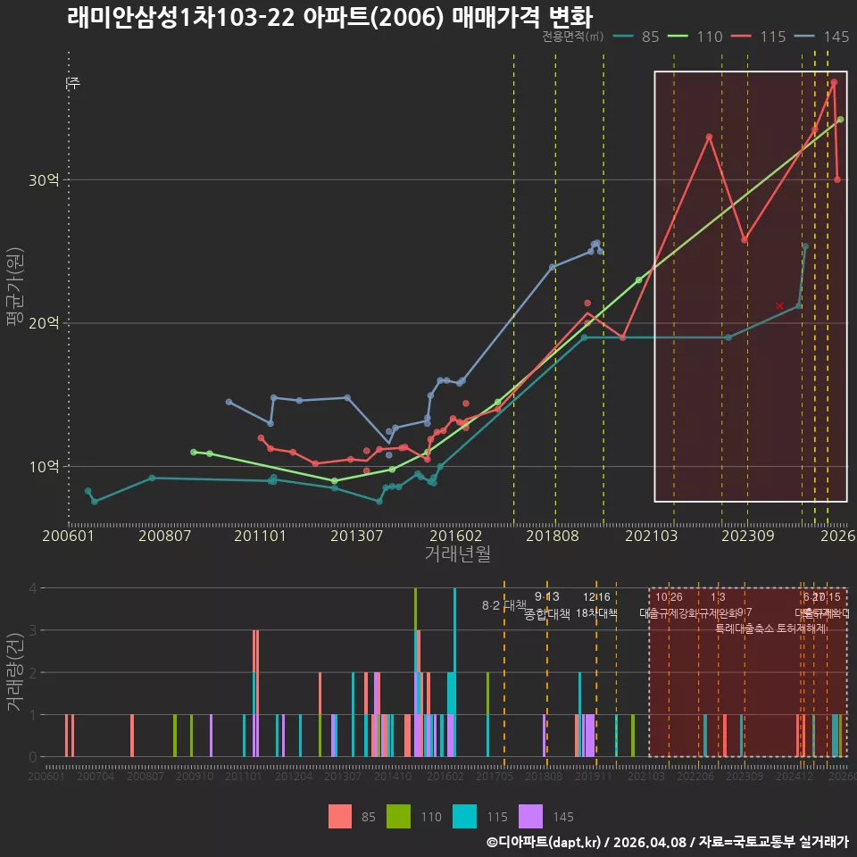Image resolution: width=857 pixels, height=857 pixels.
Task: Click 202412 label on volume chart x-axis
Action: click(x=795, y=776)
